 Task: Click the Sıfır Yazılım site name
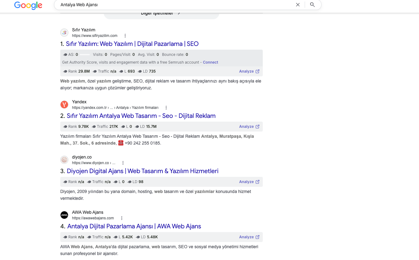pyautogui.click(x=84, y=30)
